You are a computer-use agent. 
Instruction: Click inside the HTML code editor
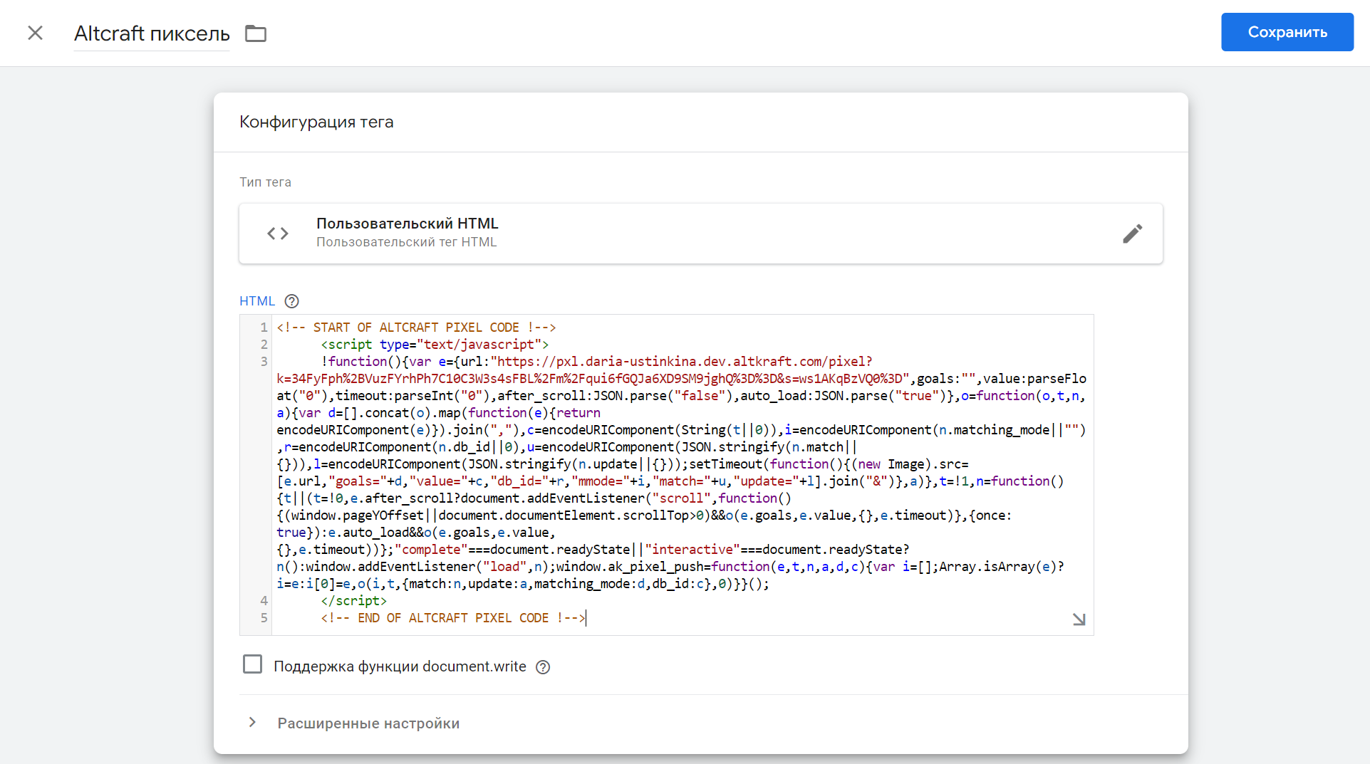coord(666,475)
